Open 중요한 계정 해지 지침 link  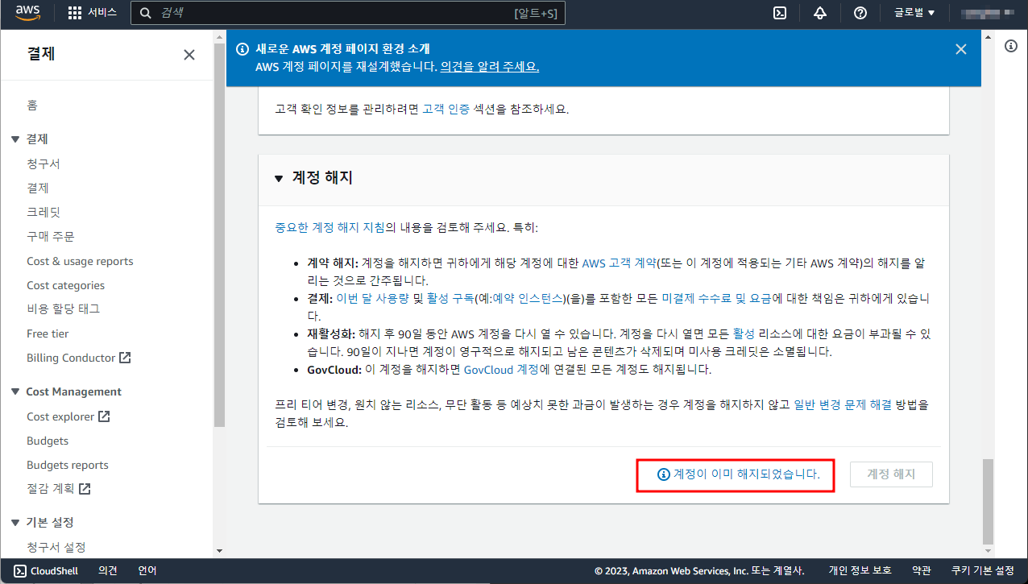pos(330,227)
